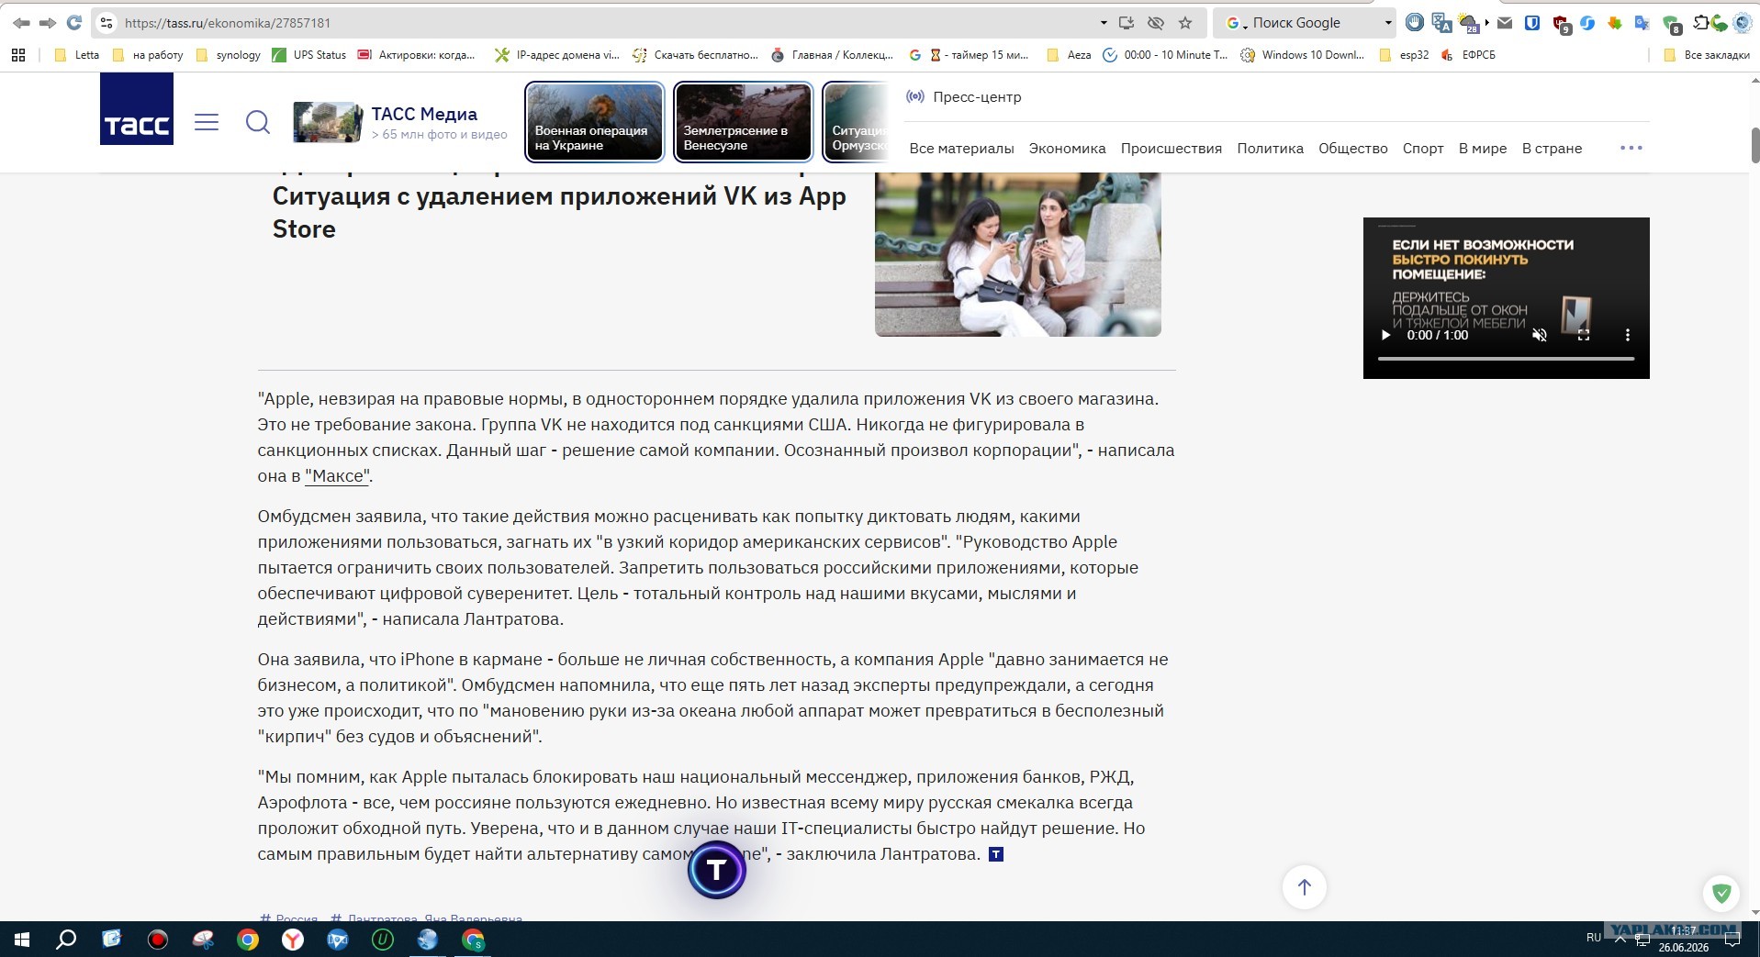This screenshot has width=1760, height=957.
Task: Open the green shield badge on the page
Action: pyautogui.click(x=1721, y=893)
